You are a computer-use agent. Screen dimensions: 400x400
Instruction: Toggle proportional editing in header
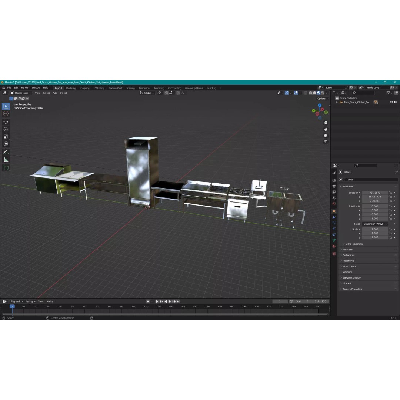tap(178, 93)
